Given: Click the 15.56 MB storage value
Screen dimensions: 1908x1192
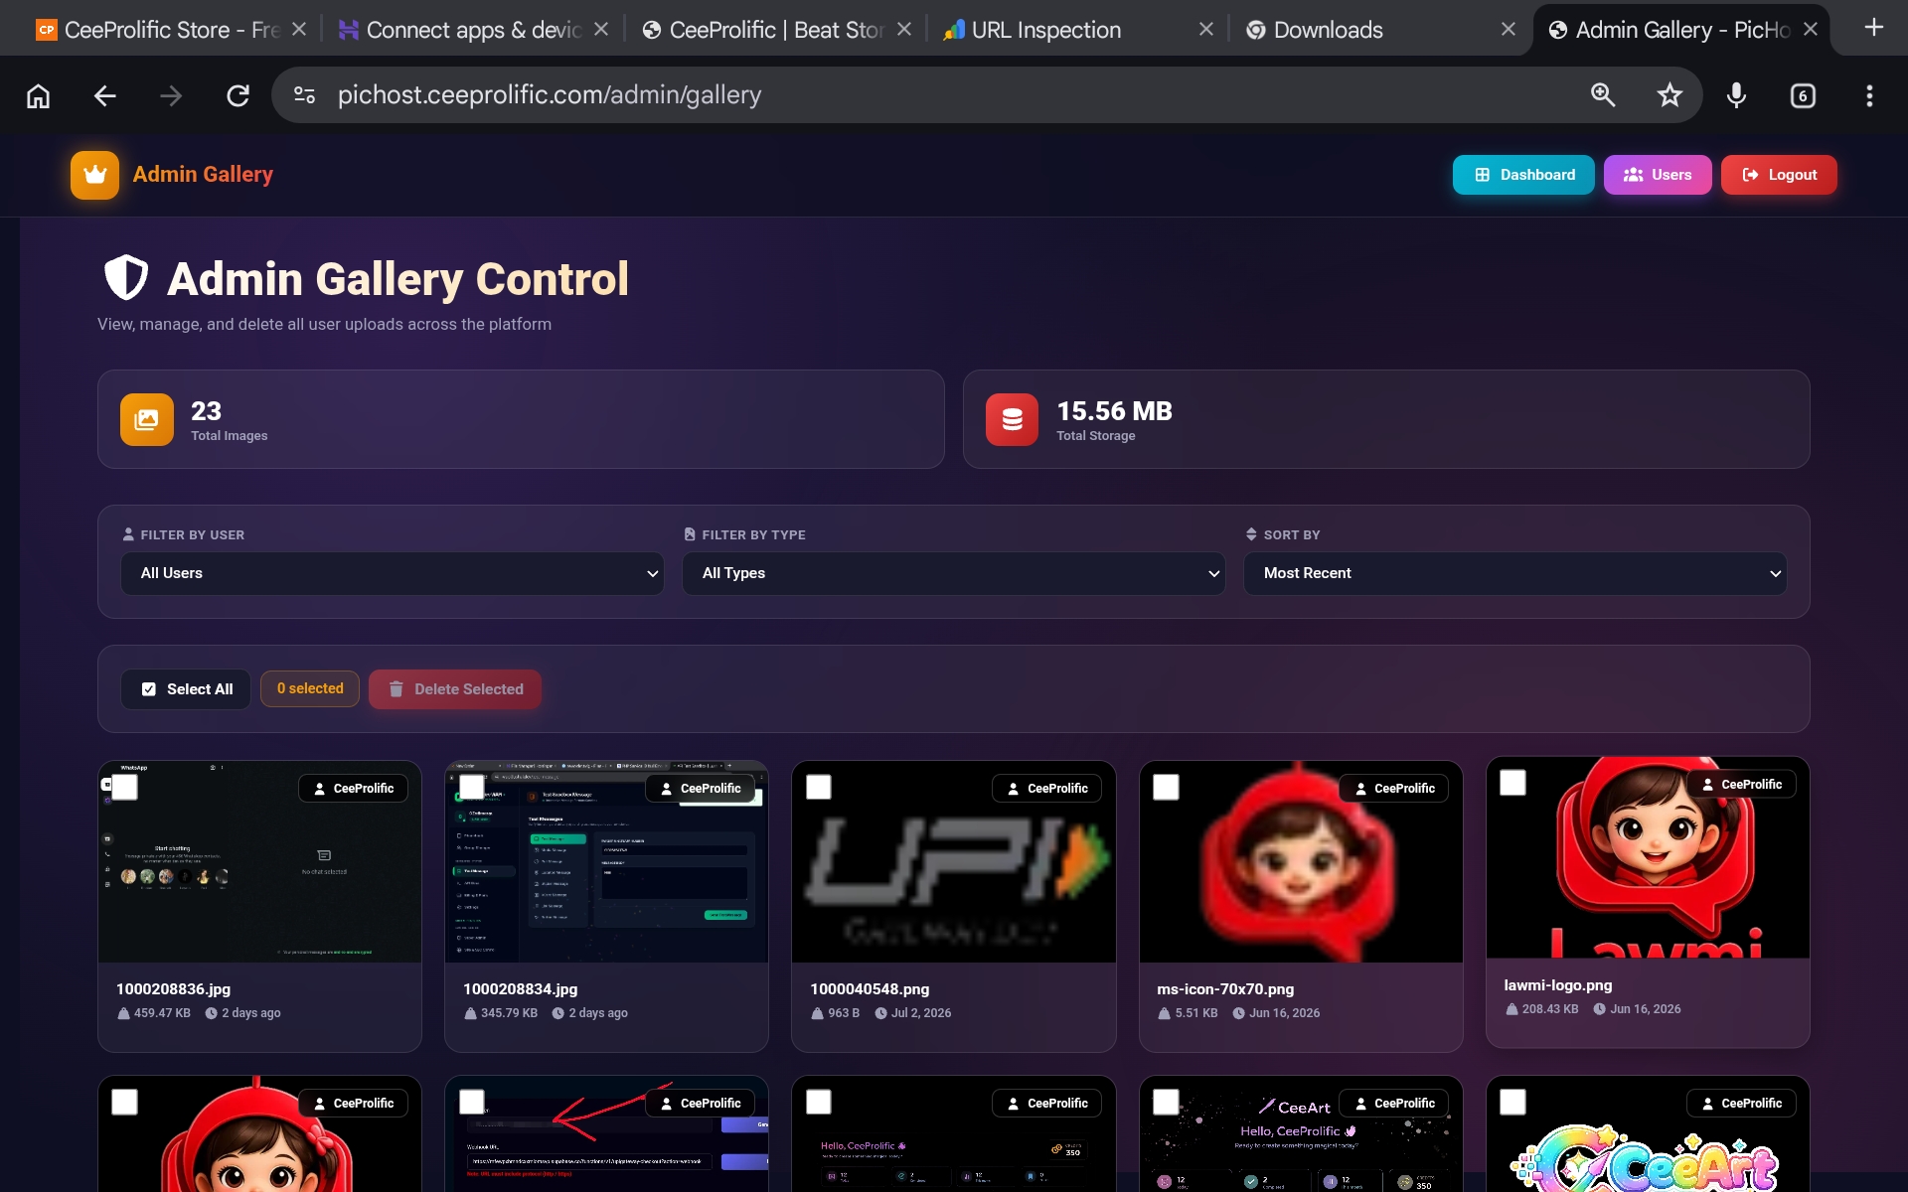Looking at the screenshot, I should click(1114, 411).
